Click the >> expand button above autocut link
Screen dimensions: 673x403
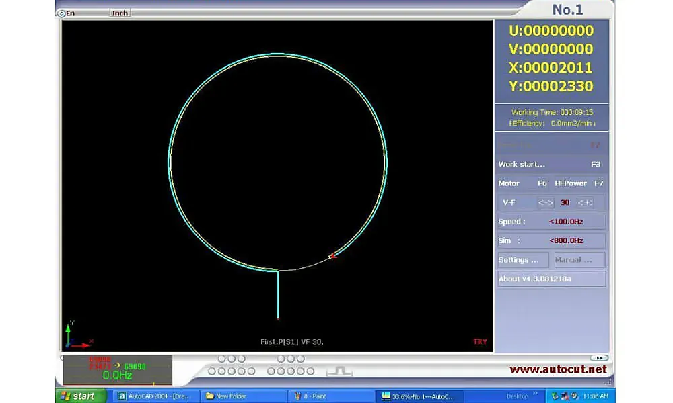tap(599, 357)
